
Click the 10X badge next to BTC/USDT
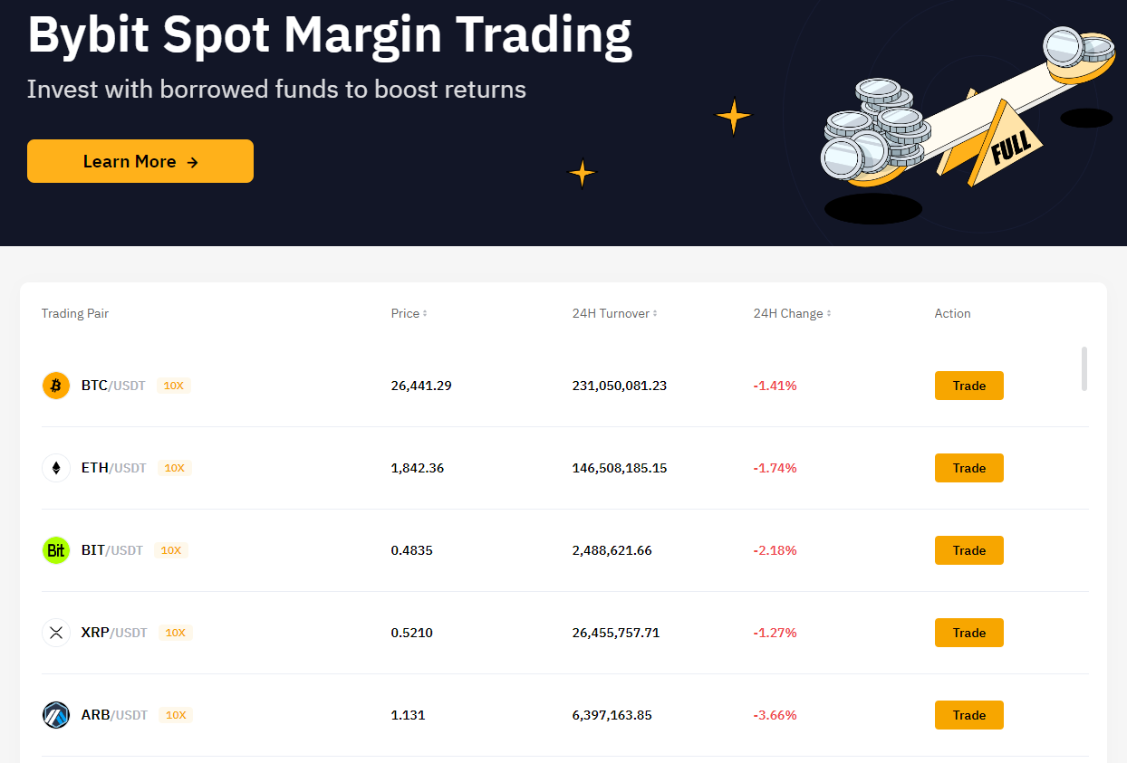(x=174, y=385)
